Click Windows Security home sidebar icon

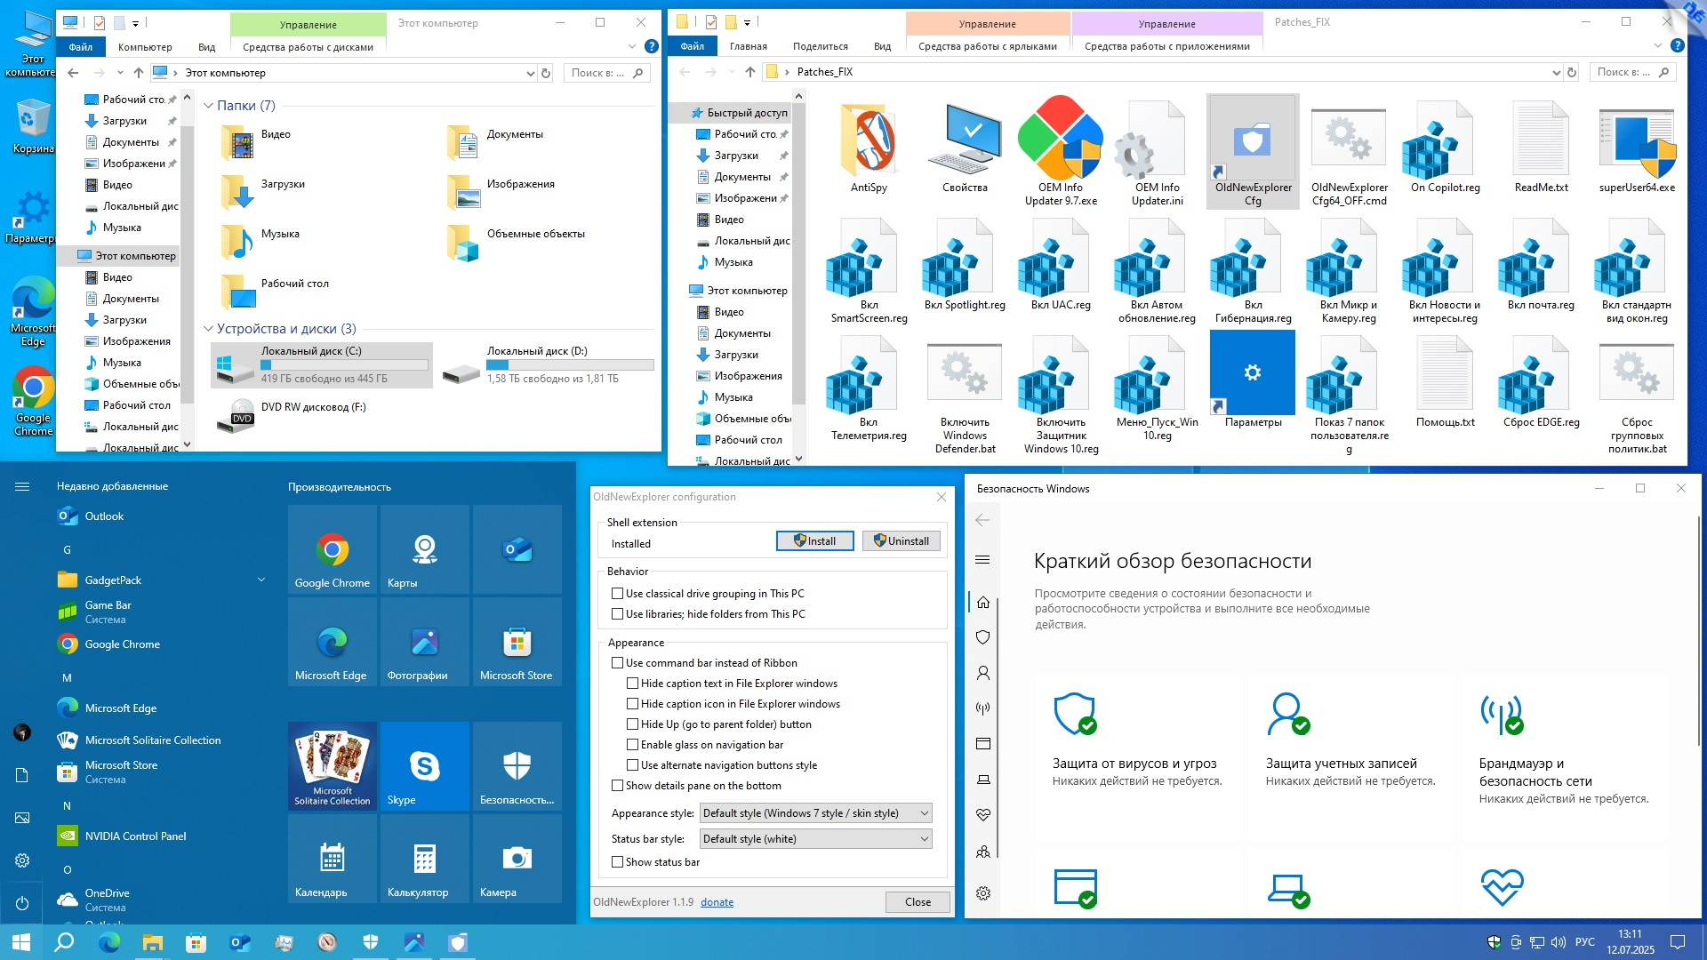click(982, 602)
